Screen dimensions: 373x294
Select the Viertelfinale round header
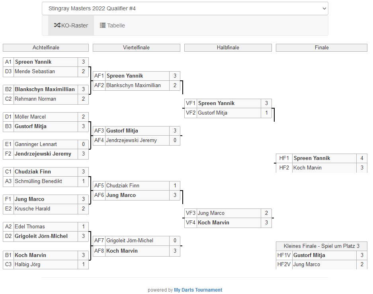click(x=136, y=48)
